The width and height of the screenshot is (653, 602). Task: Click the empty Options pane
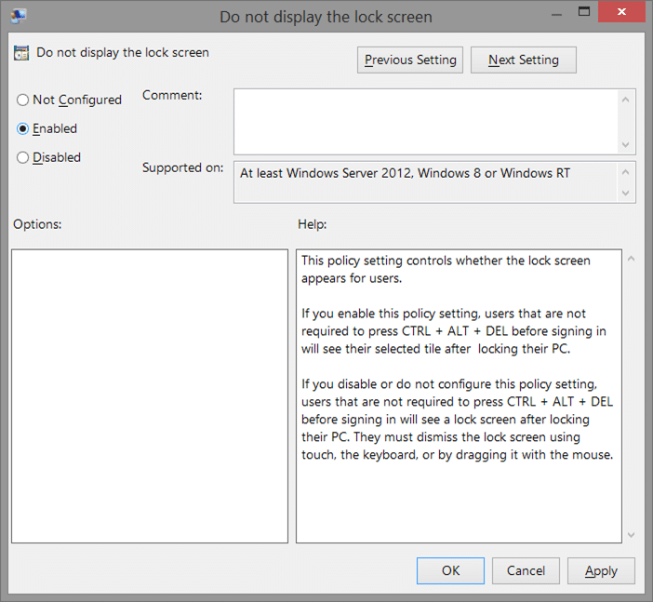(x=150, y=396)
